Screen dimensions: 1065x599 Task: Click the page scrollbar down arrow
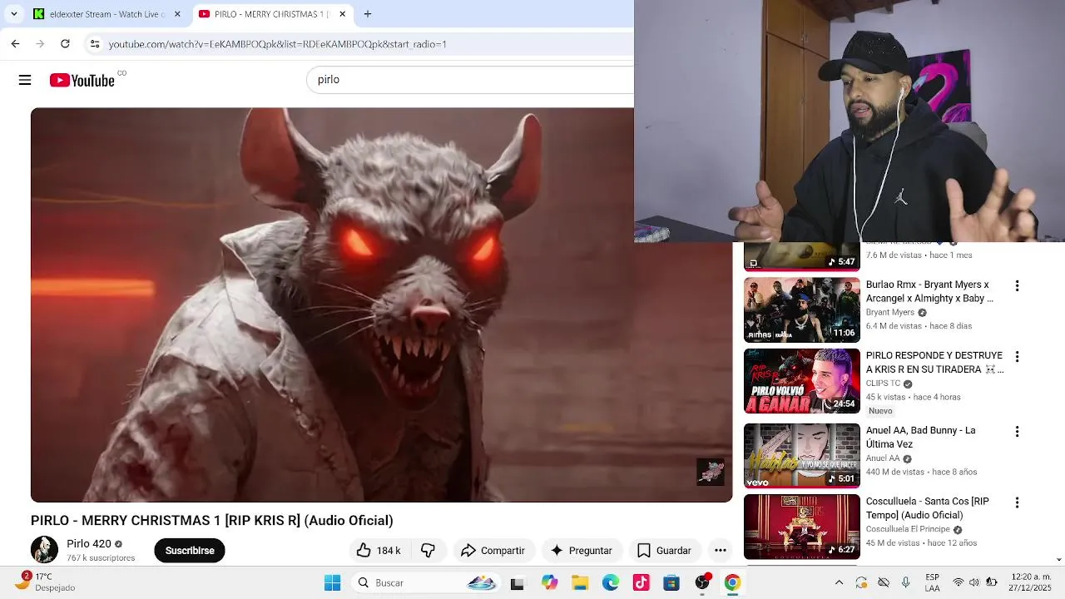pos(1059,560)
